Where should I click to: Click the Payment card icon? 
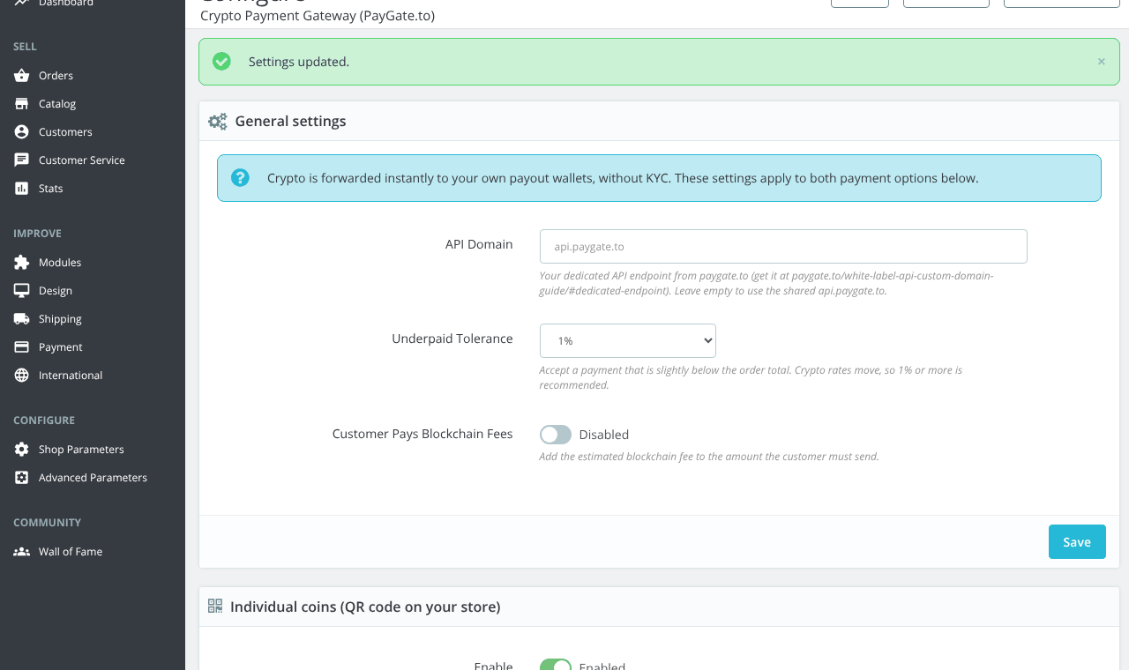pyautogui.click(x=22, y=347)
